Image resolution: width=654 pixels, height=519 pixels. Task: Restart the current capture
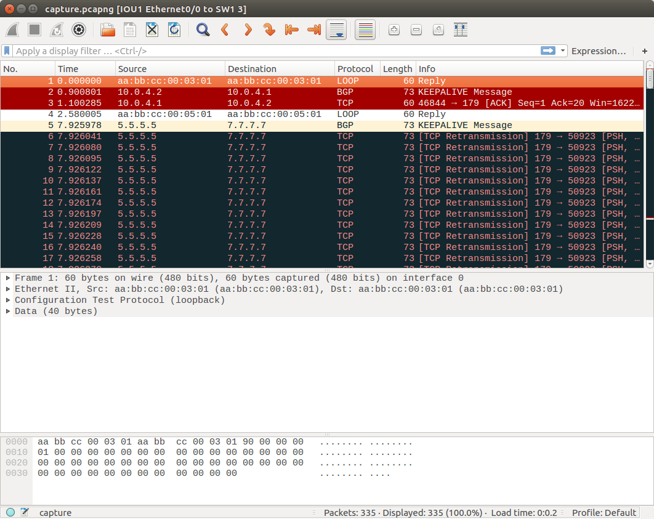click(57, 30)
